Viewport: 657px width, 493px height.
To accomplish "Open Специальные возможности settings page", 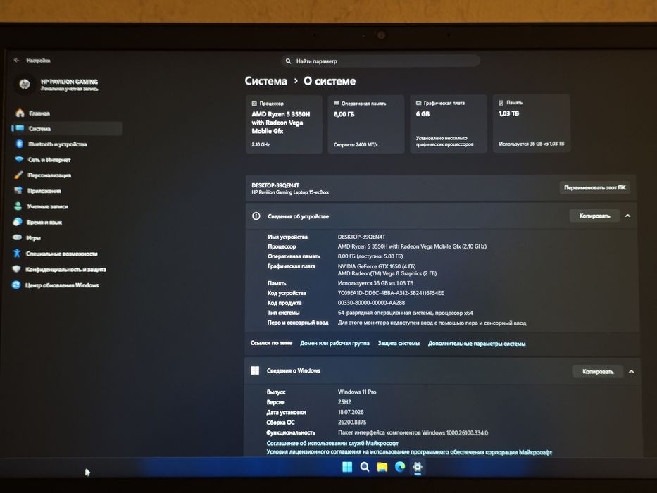I will tap(61, 254).
